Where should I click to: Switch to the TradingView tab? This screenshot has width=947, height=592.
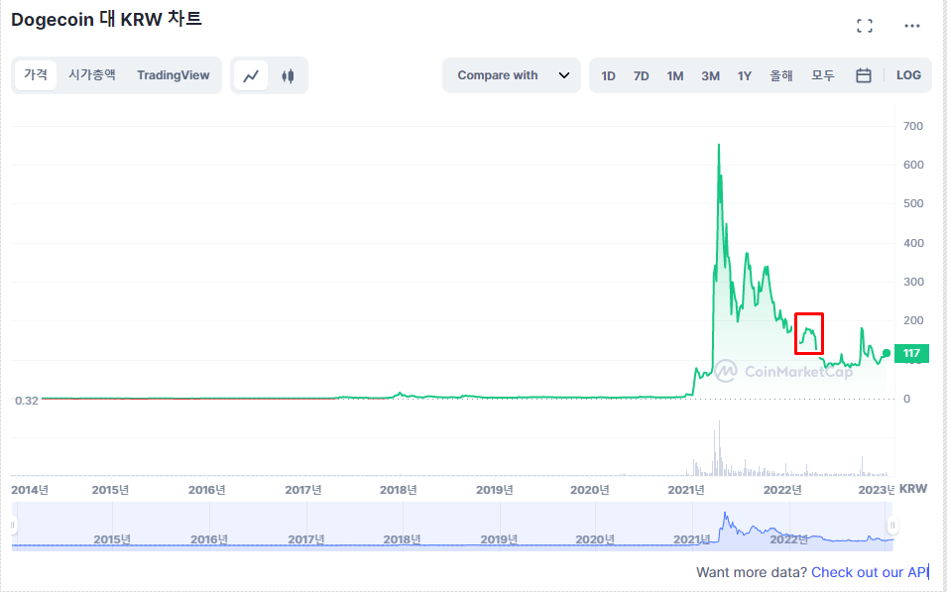point(174,75)
